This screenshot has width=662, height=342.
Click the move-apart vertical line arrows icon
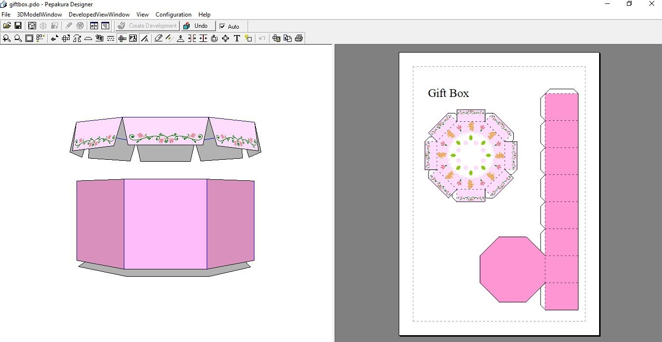(192, 38)
